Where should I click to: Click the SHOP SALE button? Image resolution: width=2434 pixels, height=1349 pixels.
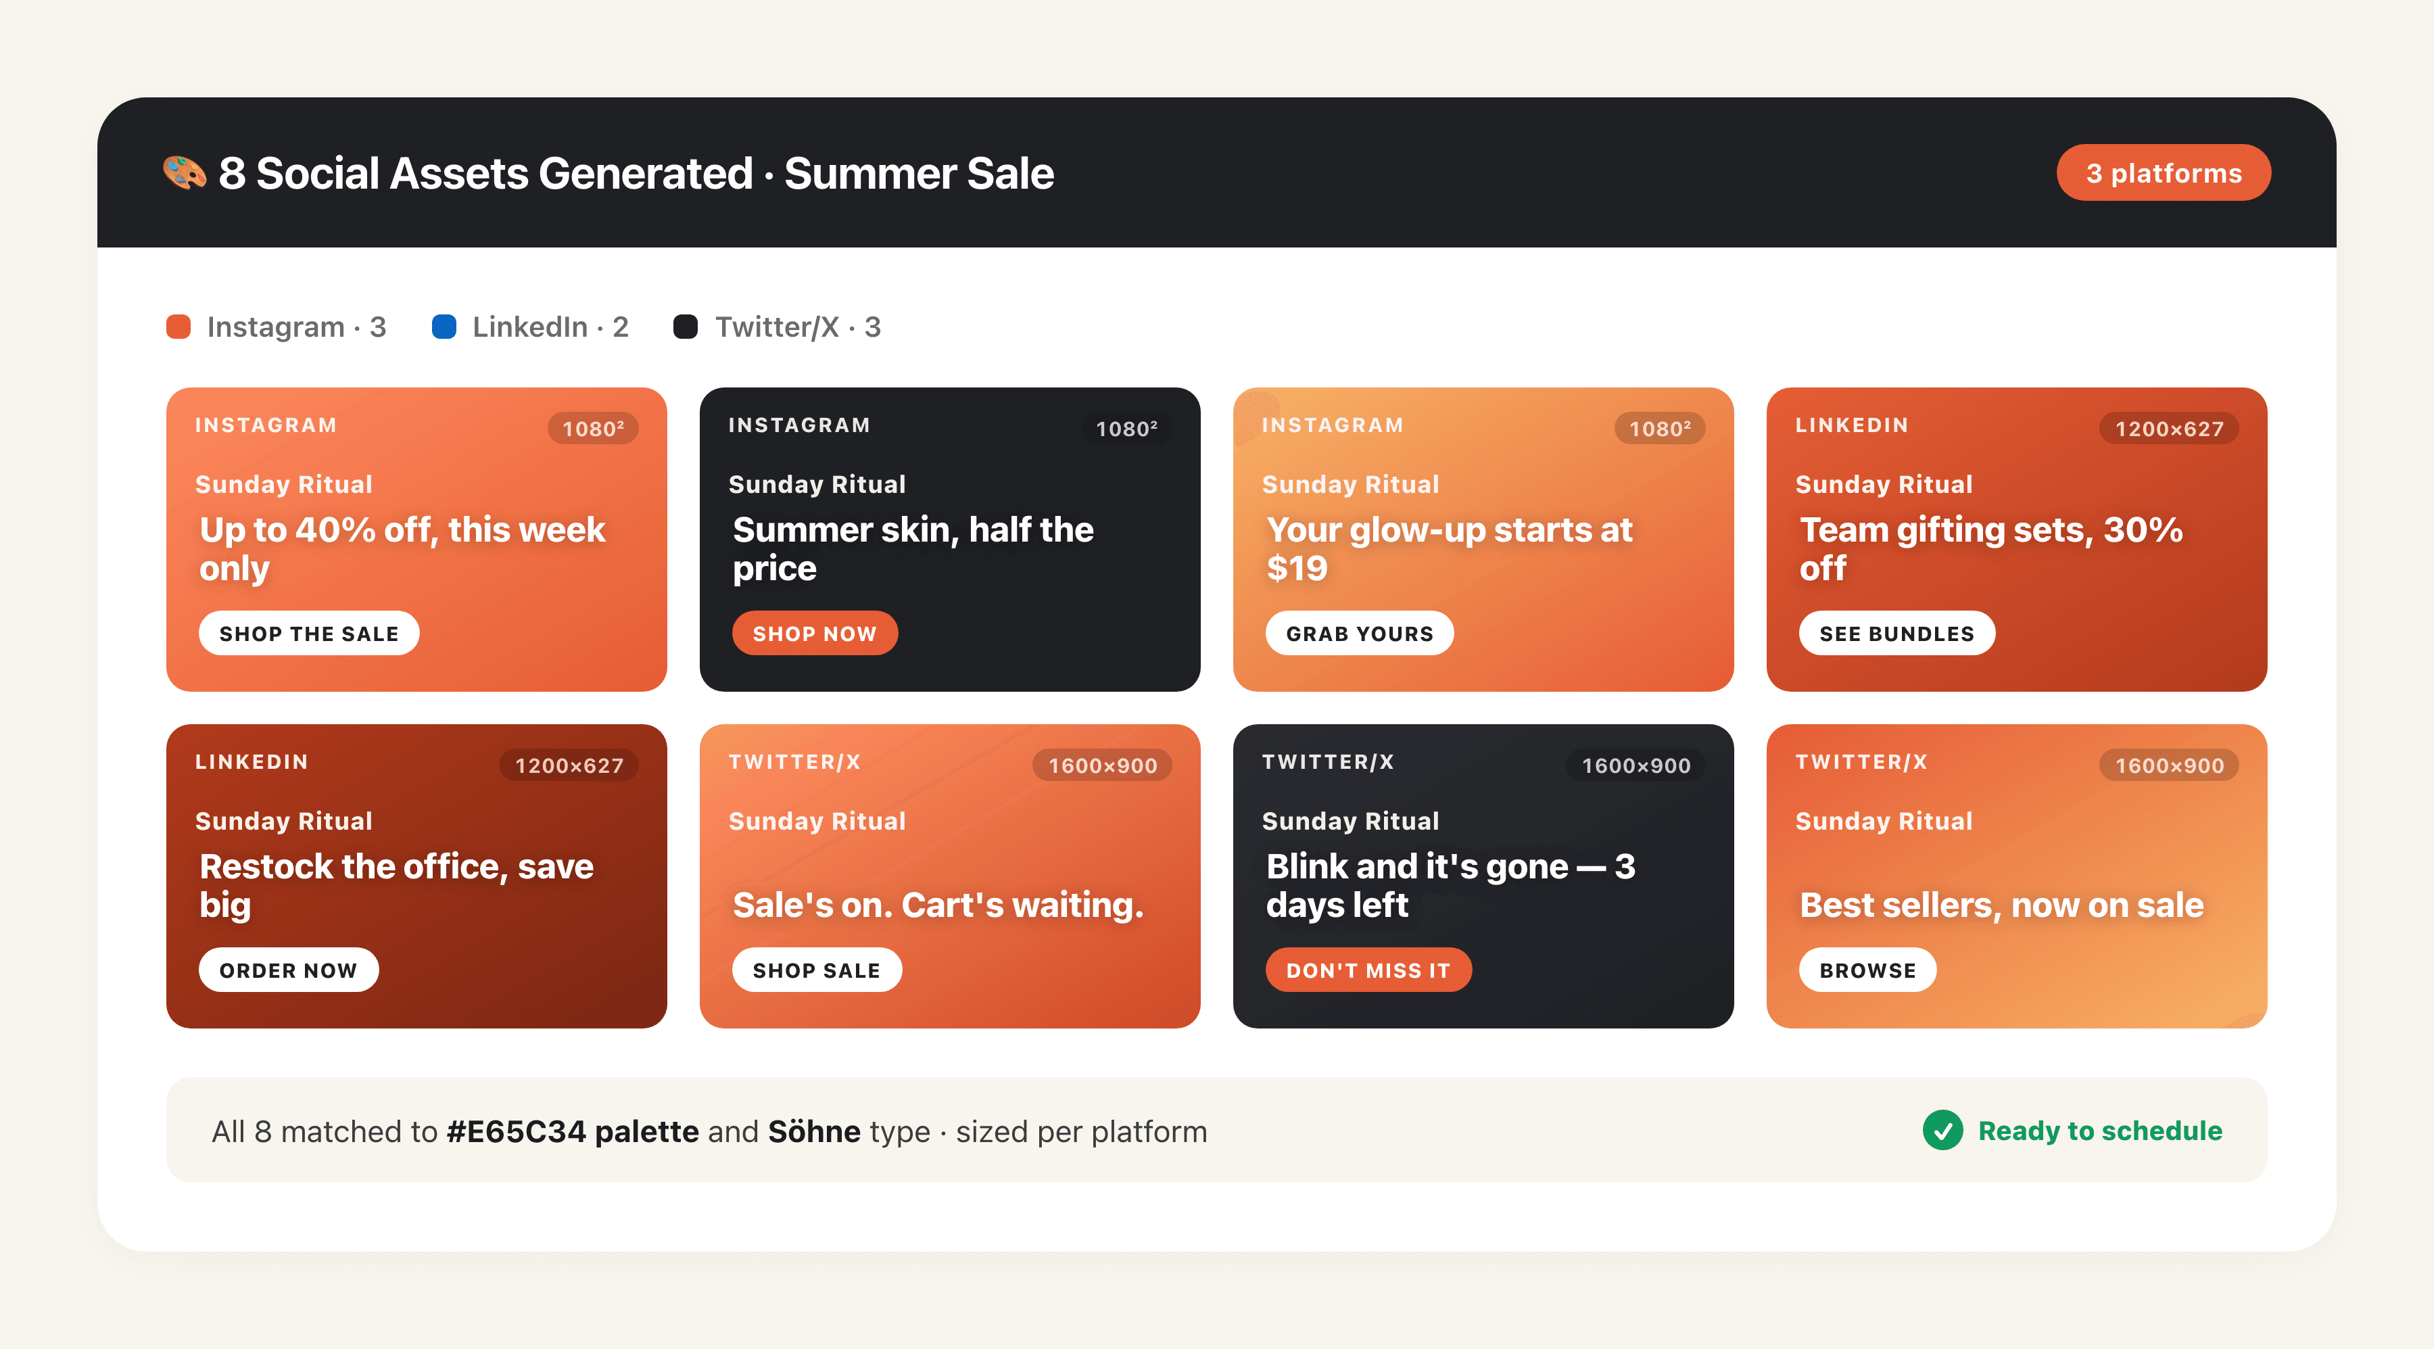point(816,970)
